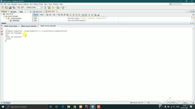
Task: Open the File menu
Action: 2,4
